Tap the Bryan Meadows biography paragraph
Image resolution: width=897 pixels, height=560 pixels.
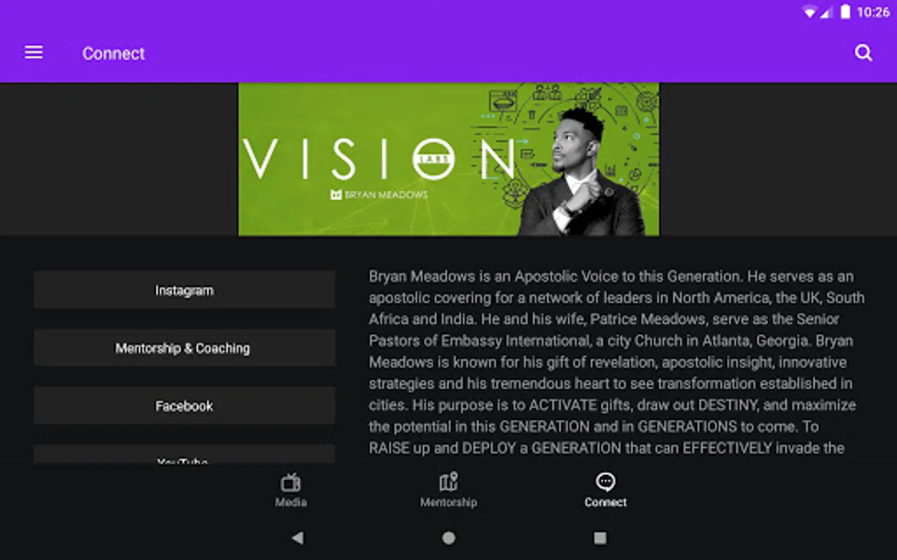click(617, 362)
